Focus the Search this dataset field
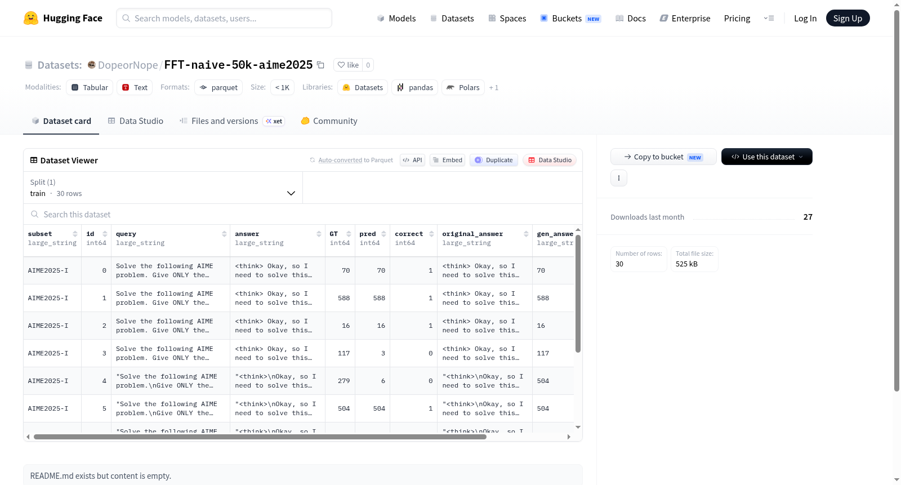This screenshot has height=485, width=901. 303,214
